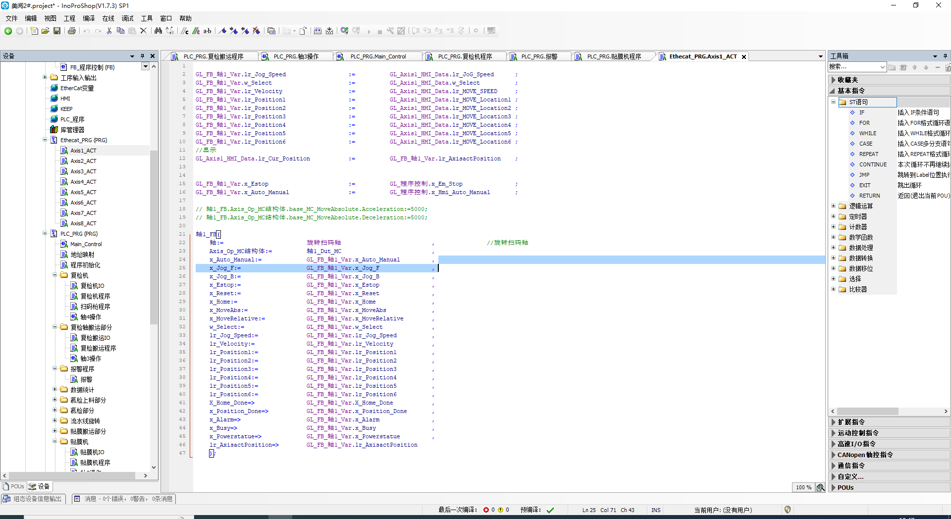
Task: Click the green navigate back arrow
Action: coord(8,31)
